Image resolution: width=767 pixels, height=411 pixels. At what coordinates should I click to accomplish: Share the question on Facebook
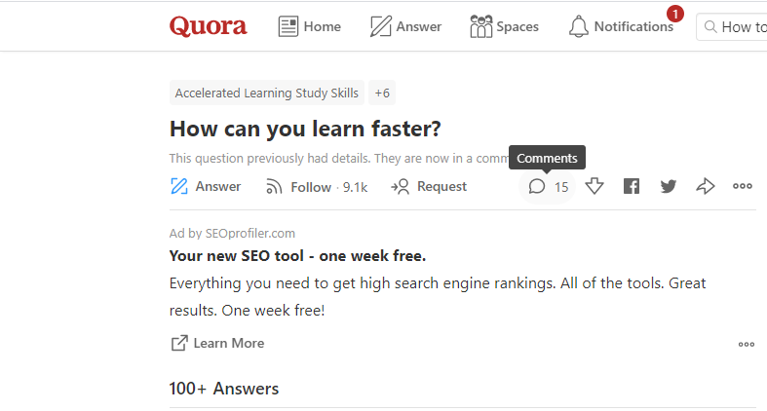632,186
